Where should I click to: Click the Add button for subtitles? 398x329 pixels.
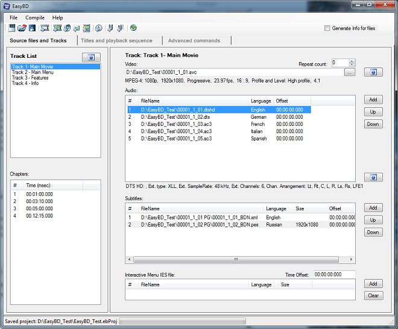coord(373,208)
